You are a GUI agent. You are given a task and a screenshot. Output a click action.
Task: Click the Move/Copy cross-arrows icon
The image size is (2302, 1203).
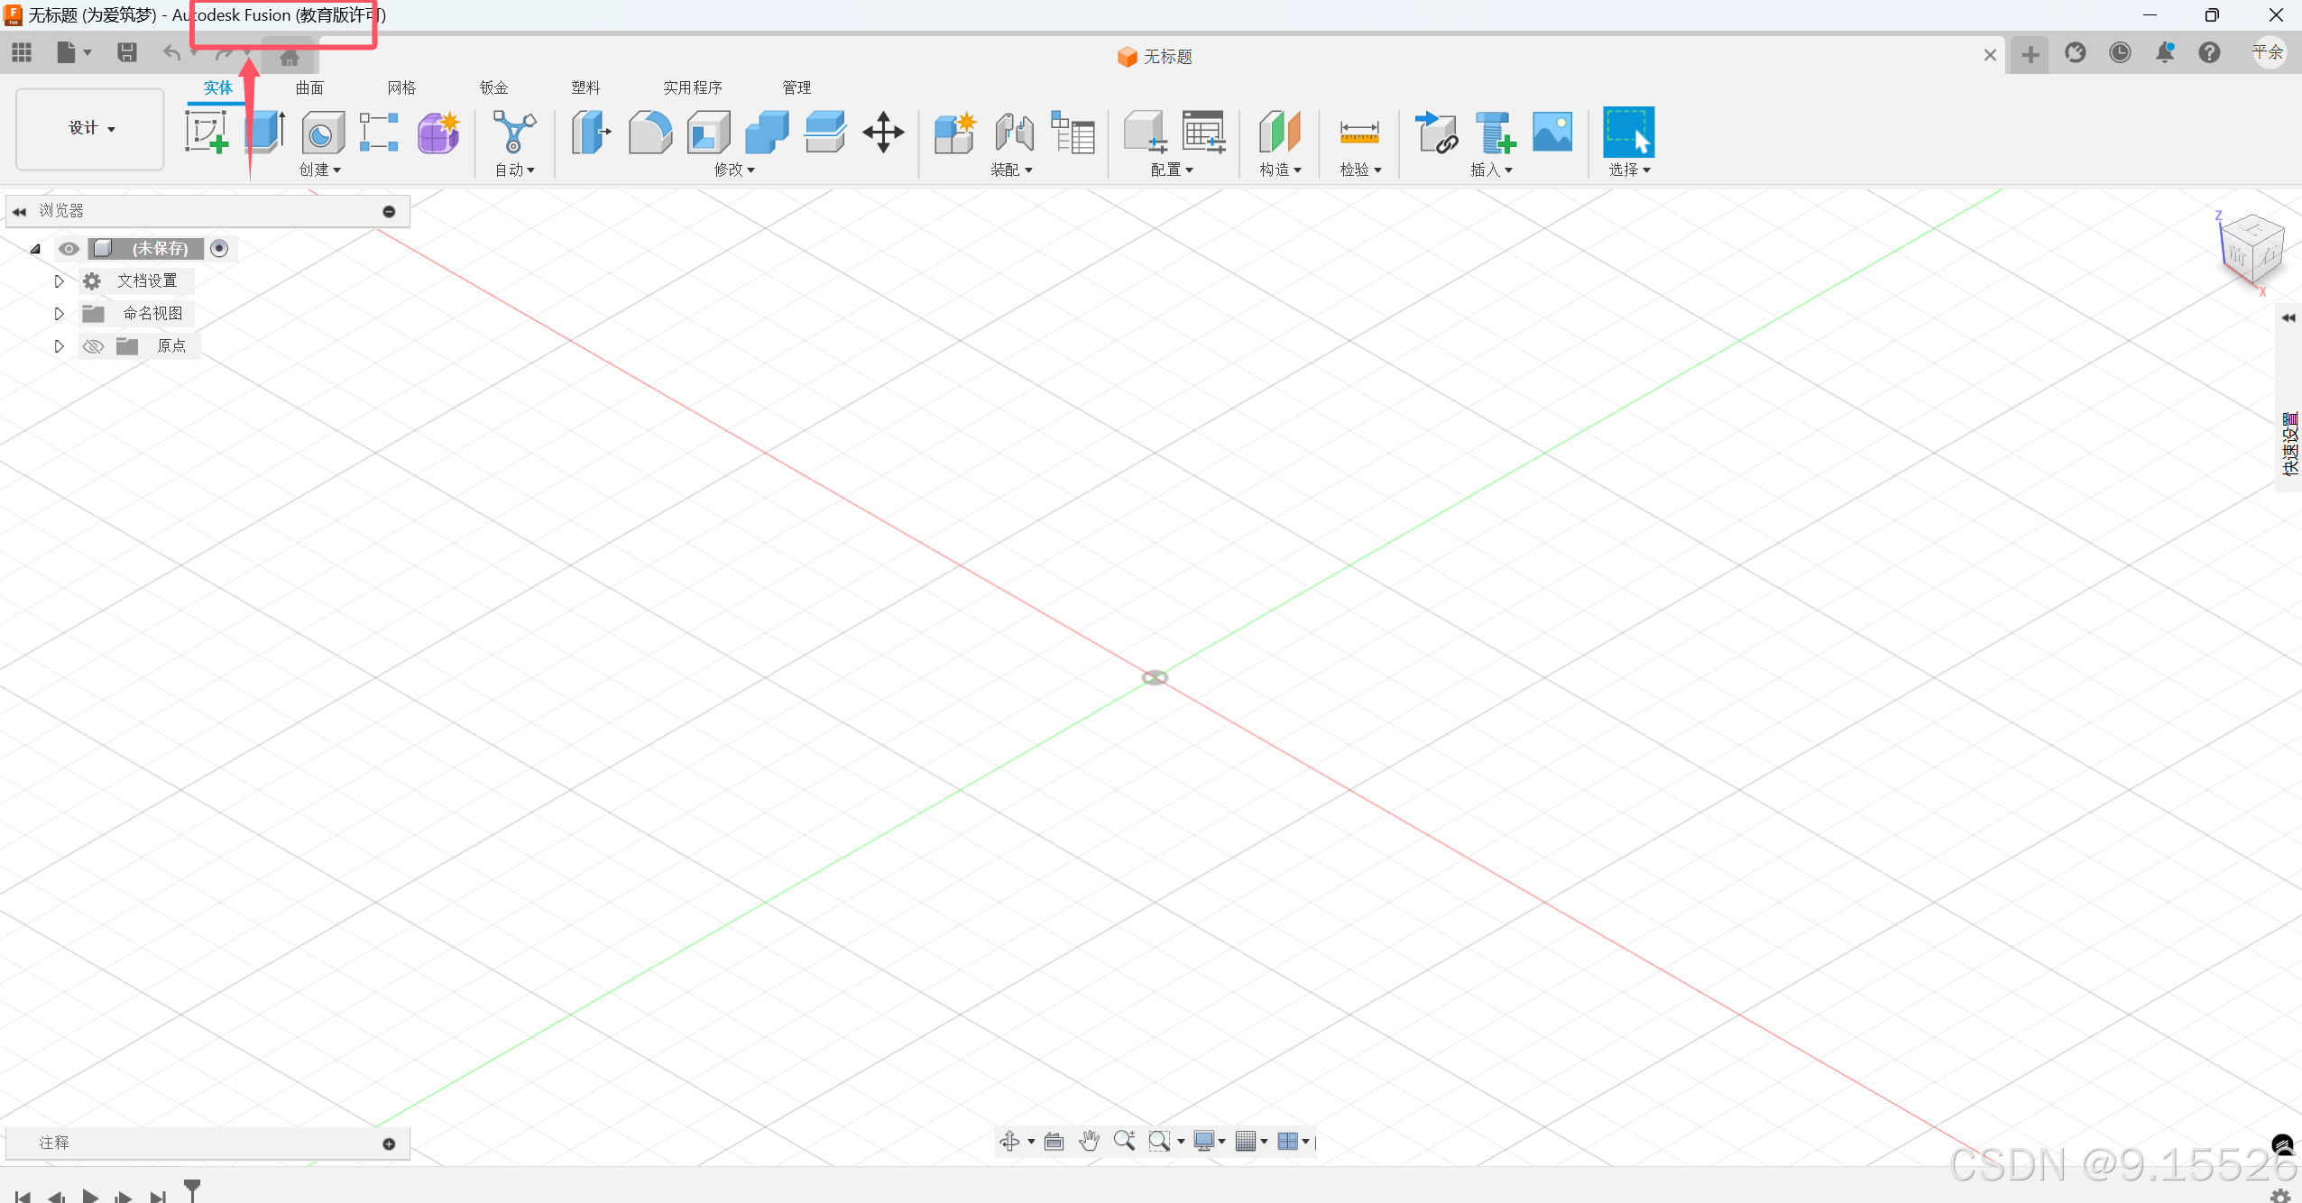[x=883, y=133]
